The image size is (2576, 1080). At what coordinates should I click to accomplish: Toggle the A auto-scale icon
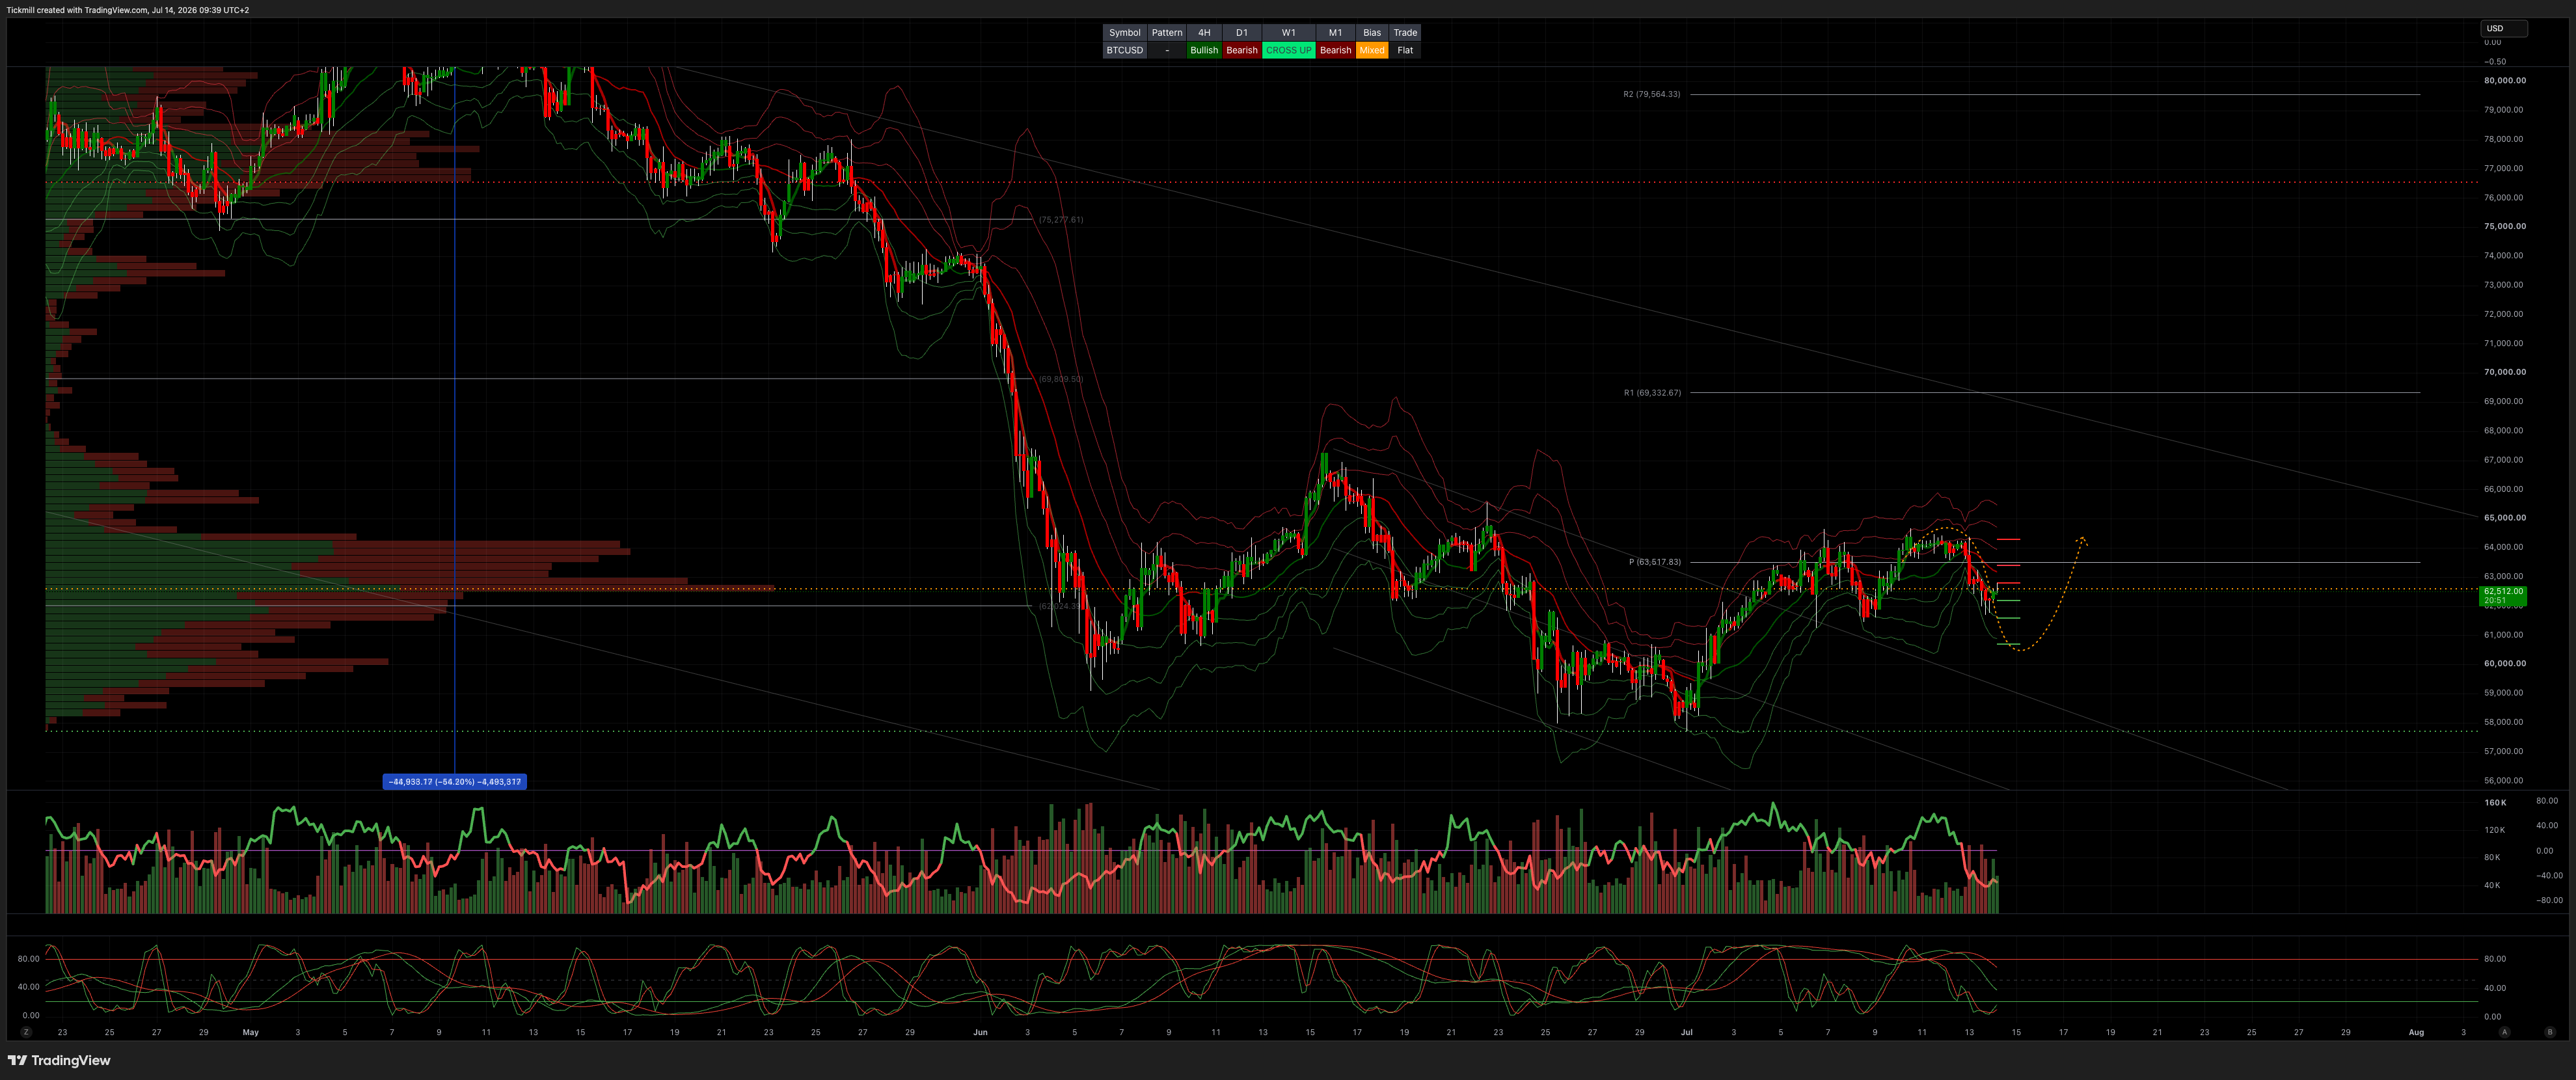point(2504,1032)
